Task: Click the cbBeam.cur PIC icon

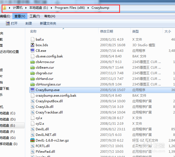Action: pyautogui.click(x=32, y=67)
